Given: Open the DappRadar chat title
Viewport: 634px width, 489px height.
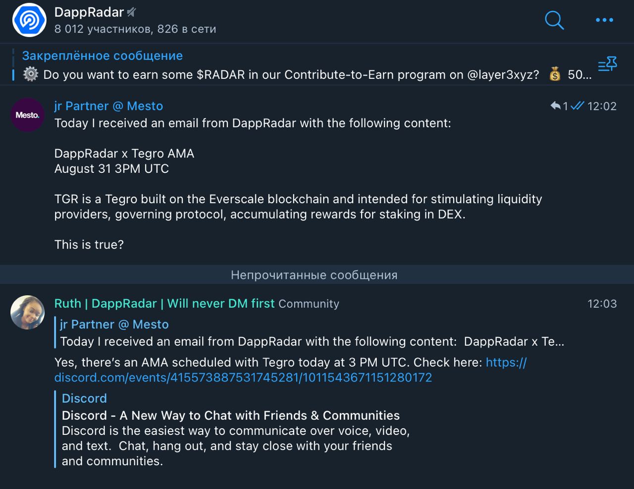Looking at the screenshot, I should [x=89, y=12].
